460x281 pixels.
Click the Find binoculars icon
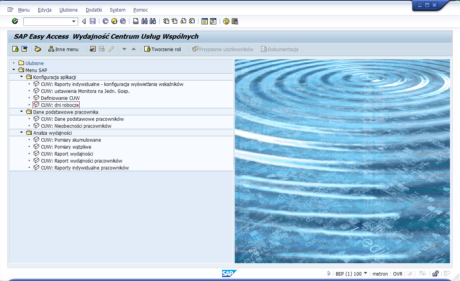(x=144, y=21)
